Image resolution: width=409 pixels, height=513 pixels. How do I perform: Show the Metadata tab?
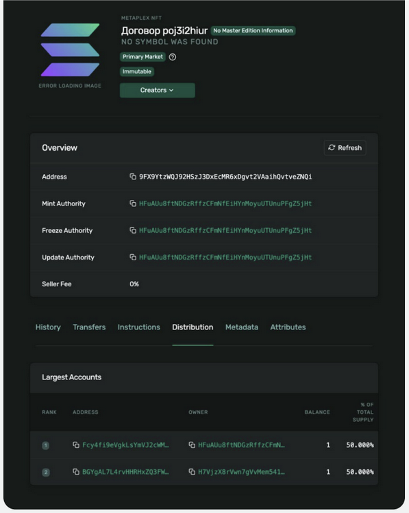click(242, 327)
